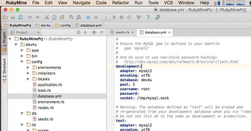Copy using the toolbar copy icon

click(54, 17)
